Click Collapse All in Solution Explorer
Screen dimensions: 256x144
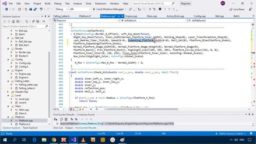[33, 21]
